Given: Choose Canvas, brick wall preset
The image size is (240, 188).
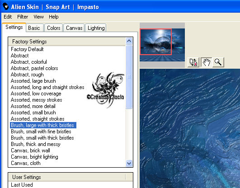Looking at the screenshot, I should 30,150.
